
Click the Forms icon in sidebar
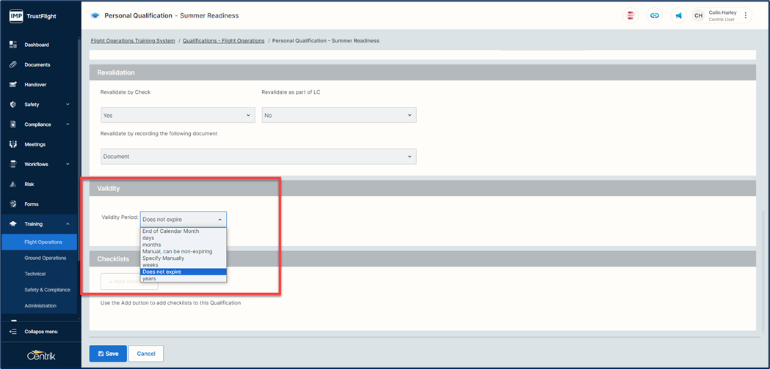click(x=13, y=204)
